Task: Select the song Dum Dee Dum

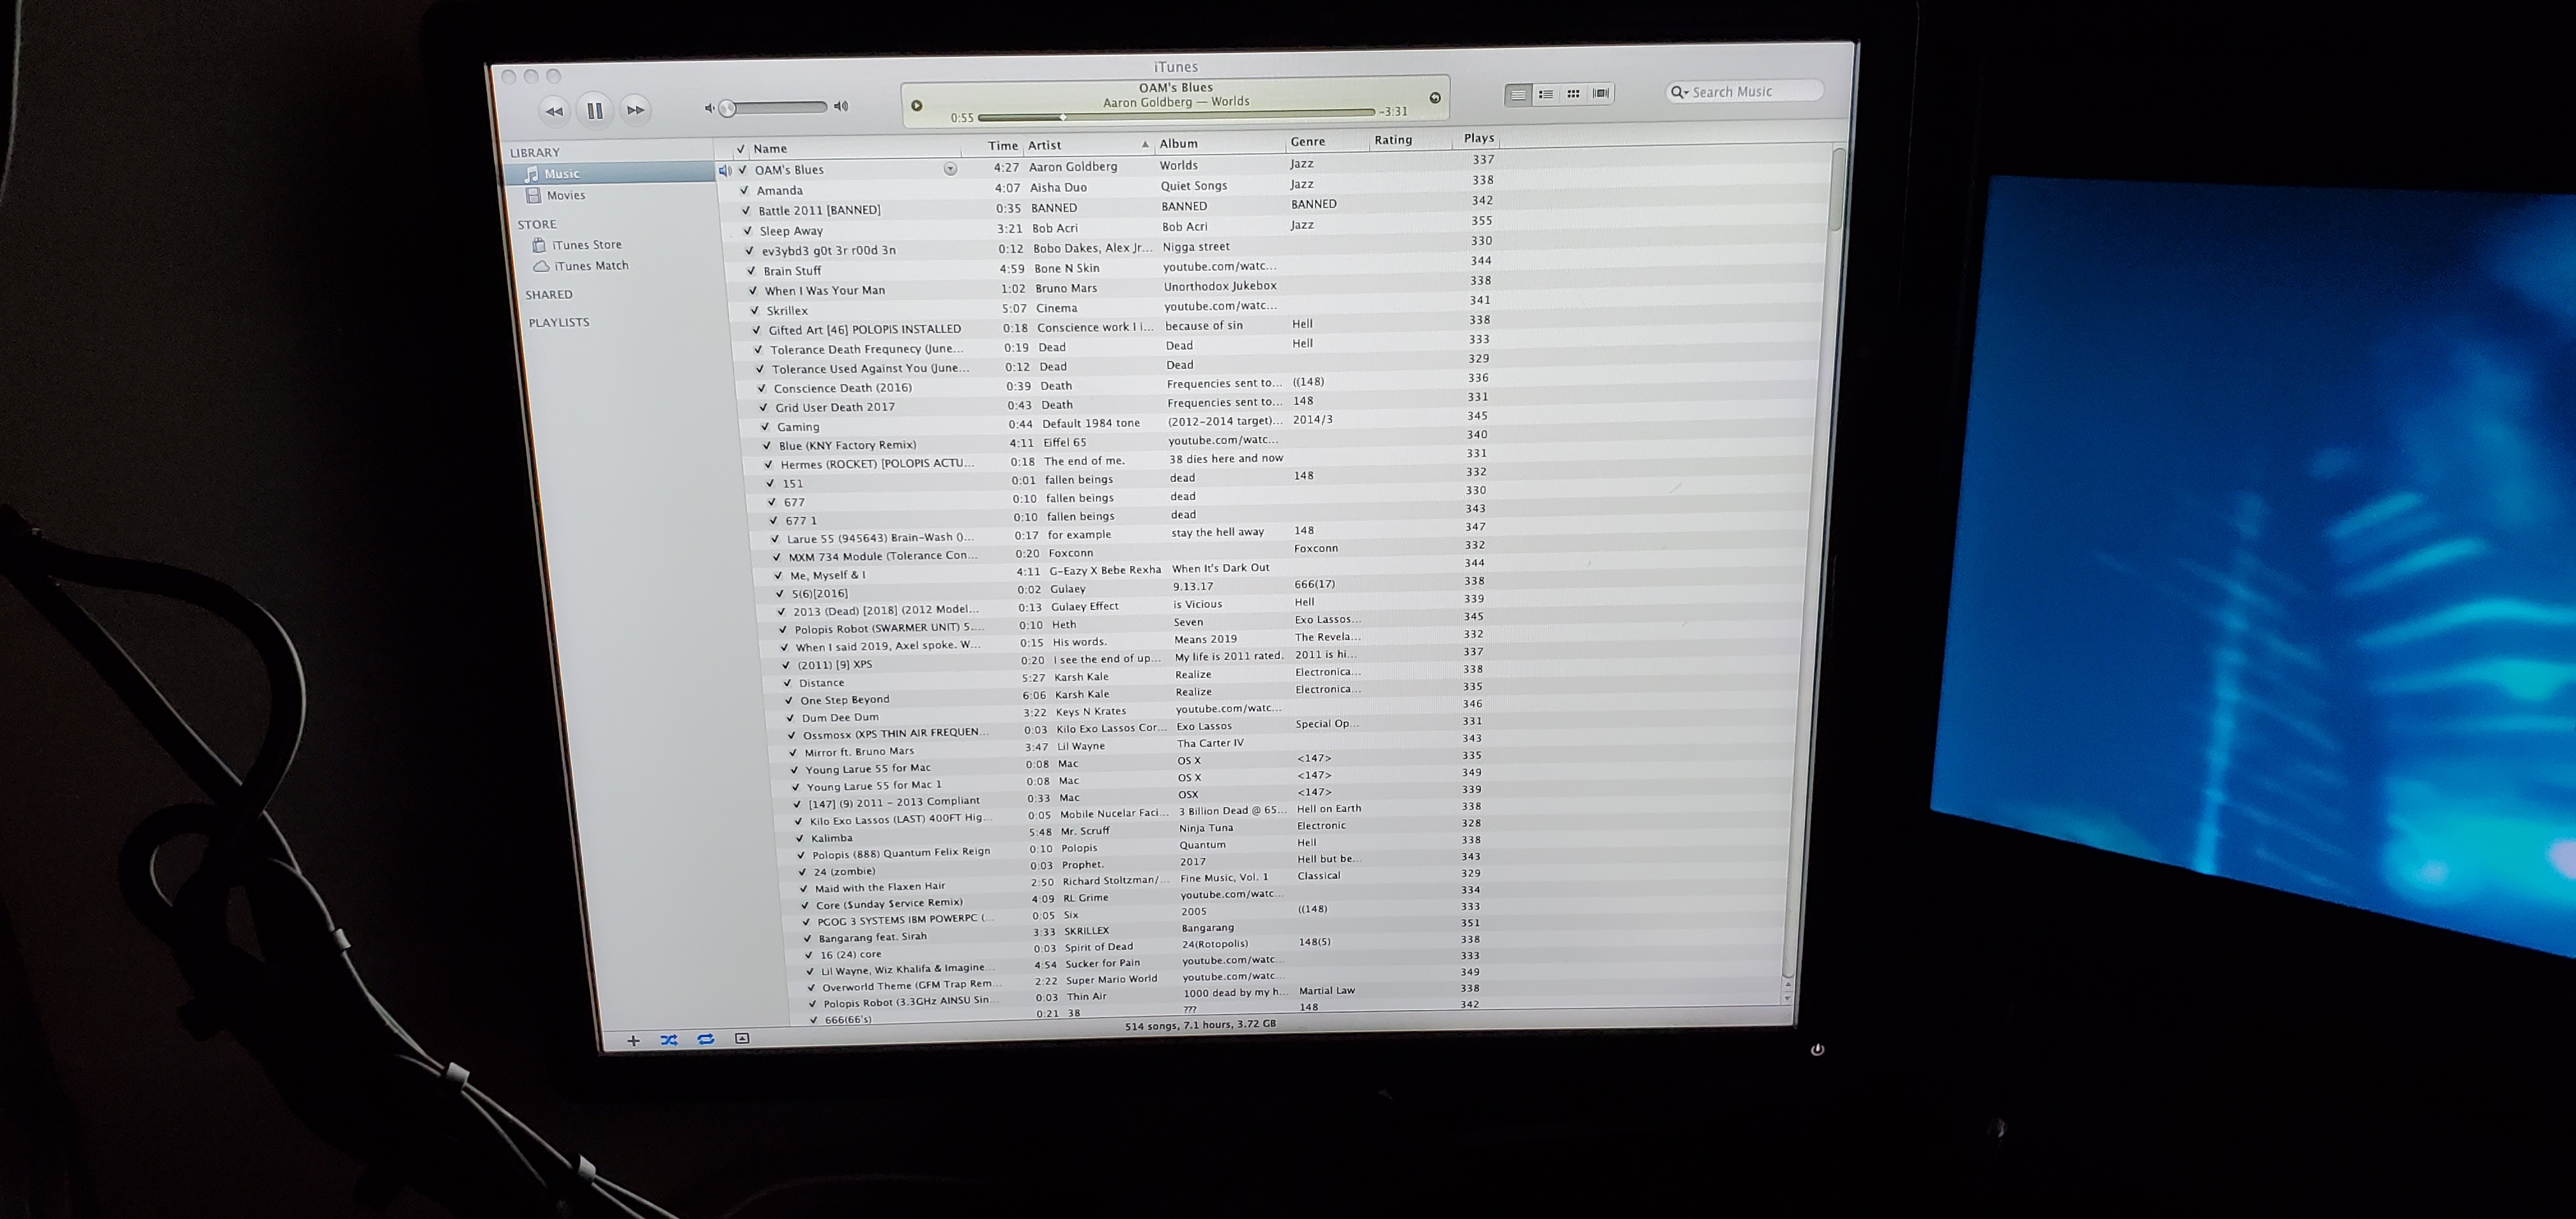Action: point(840,717)
